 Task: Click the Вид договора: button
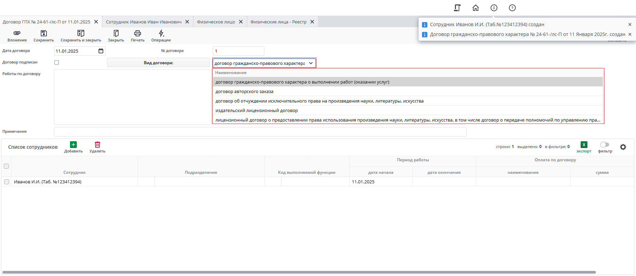pyautogui.click(x=158, y=63)
